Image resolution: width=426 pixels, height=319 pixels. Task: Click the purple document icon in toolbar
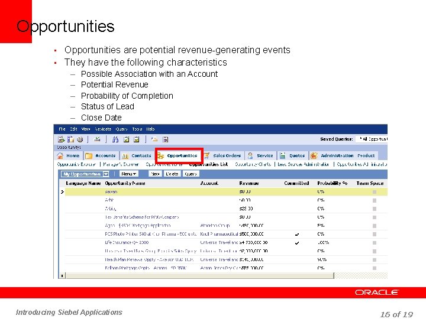click(x=165, y=139)
